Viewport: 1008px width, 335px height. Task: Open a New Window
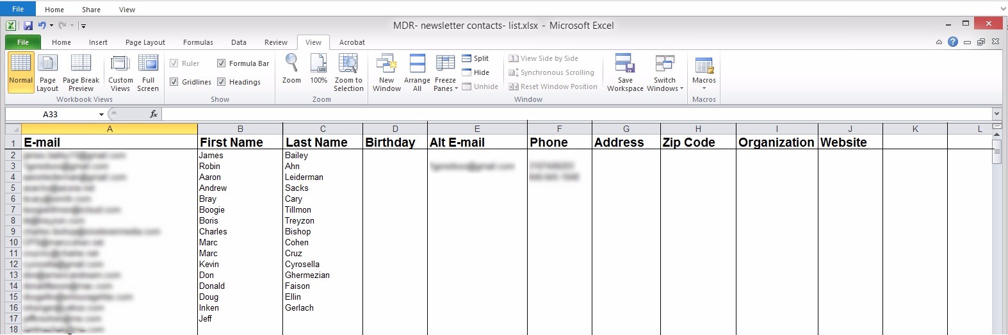(387, 72)
